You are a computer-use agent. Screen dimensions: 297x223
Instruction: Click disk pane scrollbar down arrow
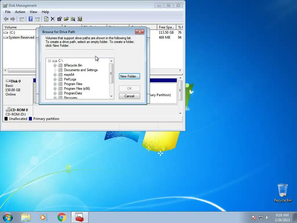[180, 114]
